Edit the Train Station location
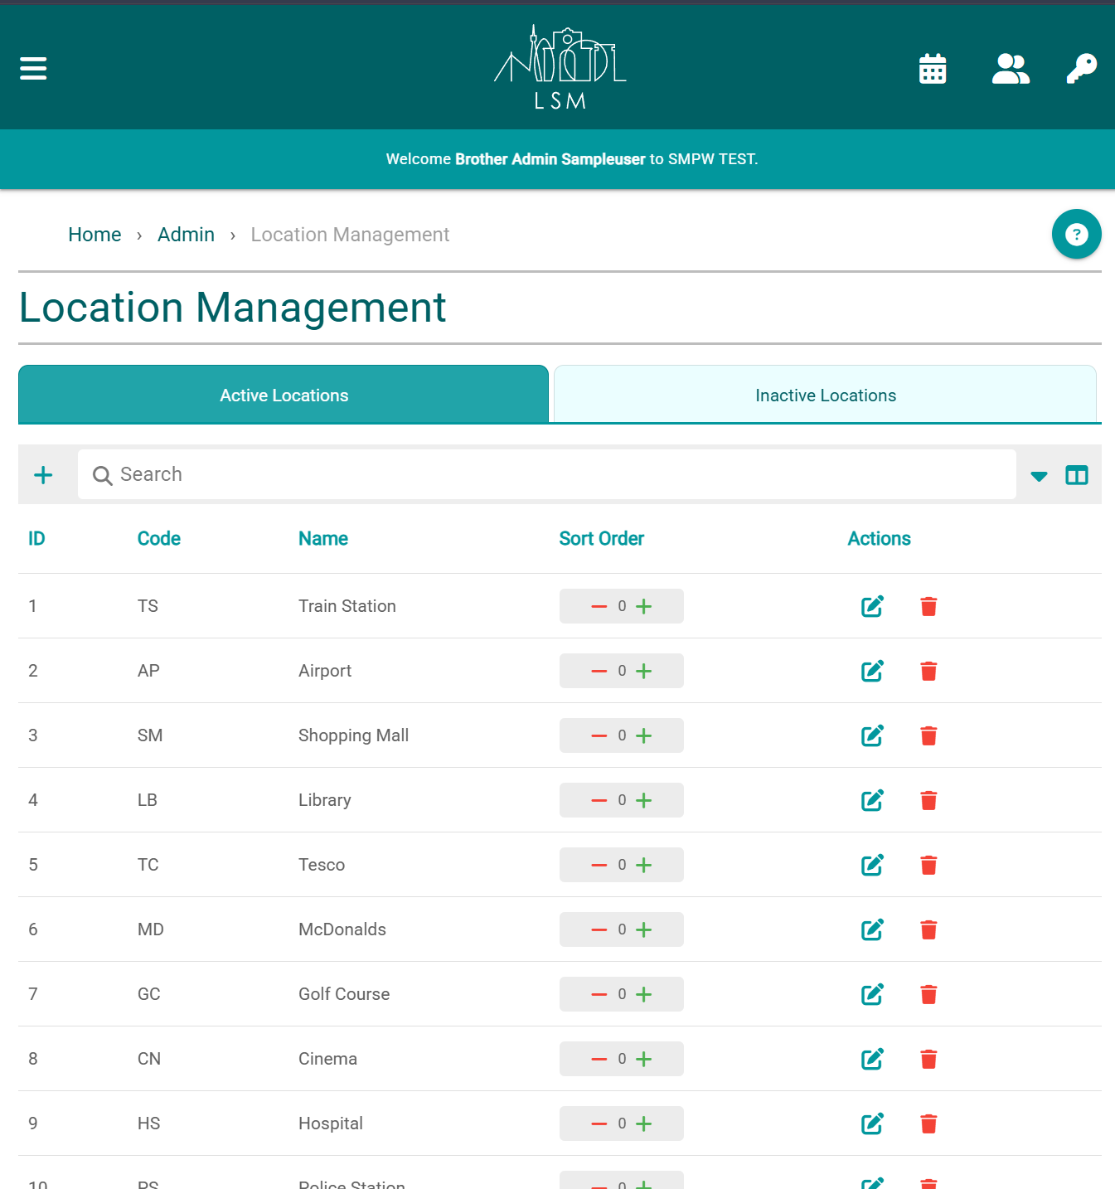 point(872,606)
